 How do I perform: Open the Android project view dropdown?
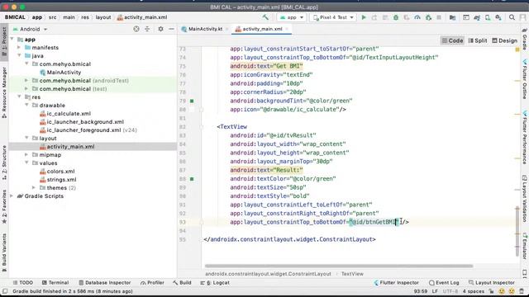point(30,29)
